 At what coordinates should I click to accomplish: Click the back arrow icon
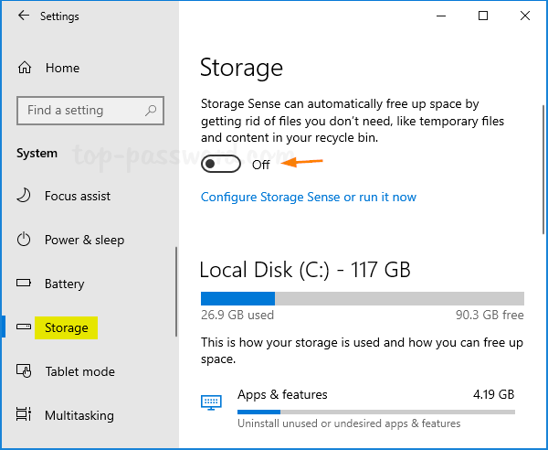23,16
